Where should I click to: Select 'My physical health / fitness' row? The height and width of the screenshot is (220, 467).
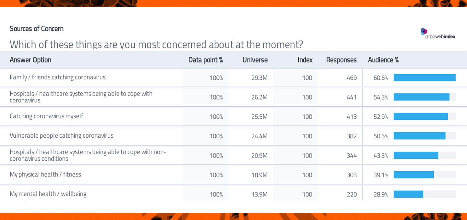[x=45, y=174]
